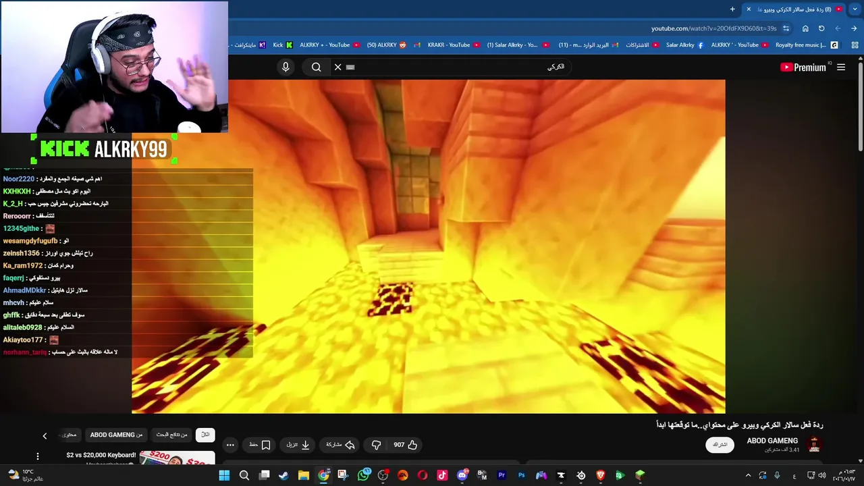Like the video showing 907 likes
The height and width of the screenshot is (486, 864).
(405, 445)
